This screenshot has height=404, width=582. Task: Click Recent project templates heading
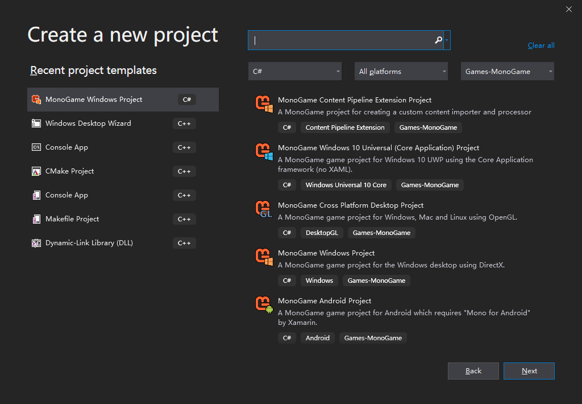[93, 70]
